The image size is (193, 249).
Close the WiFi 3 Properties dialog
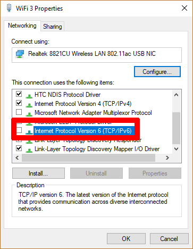coord(184,8)
